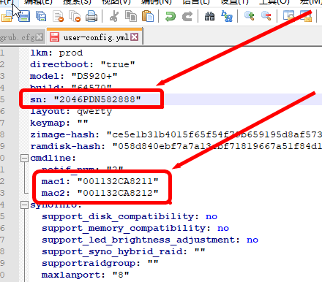322x282 pixels.
Task: Click the mac1 value 001132CA8211
Action: (118, 181)
